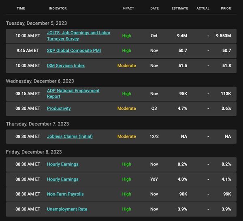Open the month-over-month Hourly Earnings Nov link
243x221 pixels.
(63, 164)
